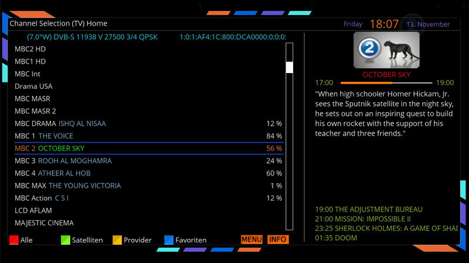
Task: Click the 17:00 event start time
Action: [x=324, y=82]
